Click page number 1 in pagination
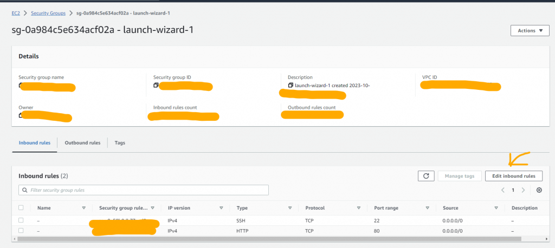The width and height of the screenshot is (555, 248). point(513,190)
